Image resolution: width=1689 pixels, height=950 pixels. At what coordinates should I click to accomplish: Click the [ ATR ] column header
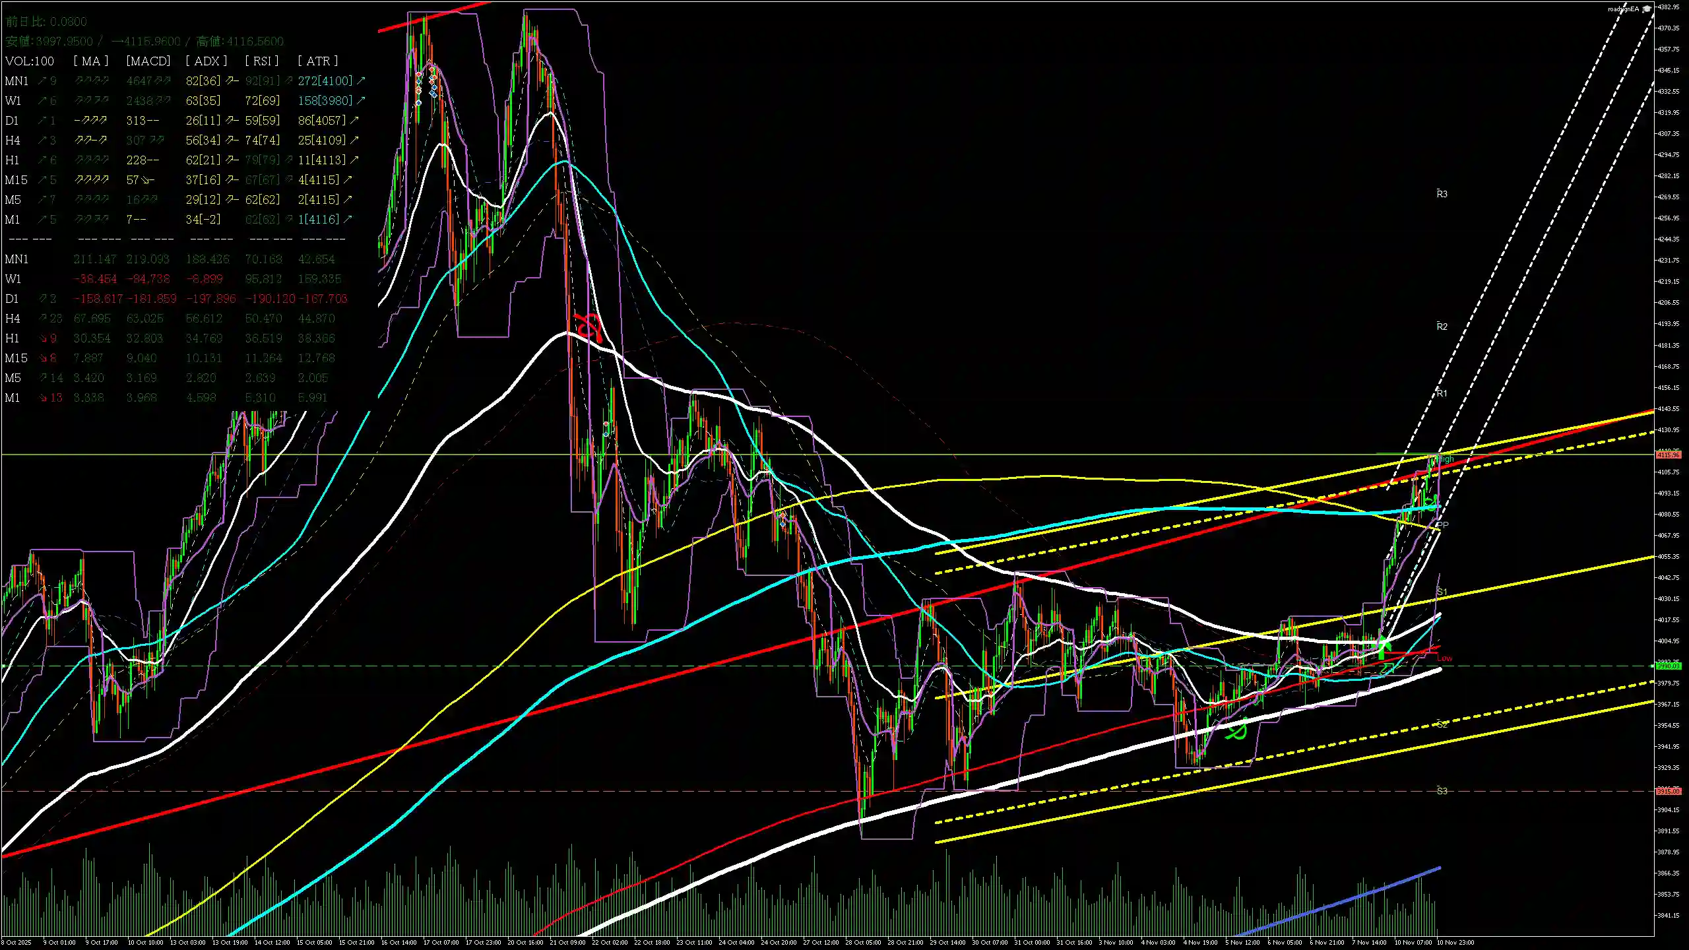(x=317, y=61)
